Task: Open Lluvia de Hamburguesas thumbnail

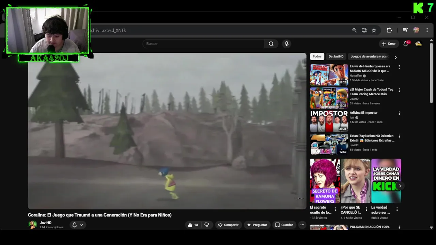Action: (x=329, y=75)
